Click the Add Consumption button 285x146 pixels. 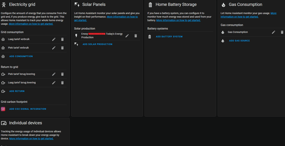coord(21,56)
